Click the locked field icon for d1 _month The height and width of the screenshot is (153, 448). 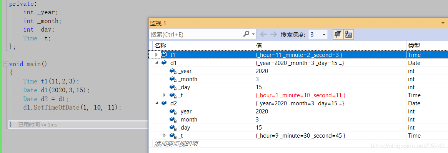tap(173, 79)
